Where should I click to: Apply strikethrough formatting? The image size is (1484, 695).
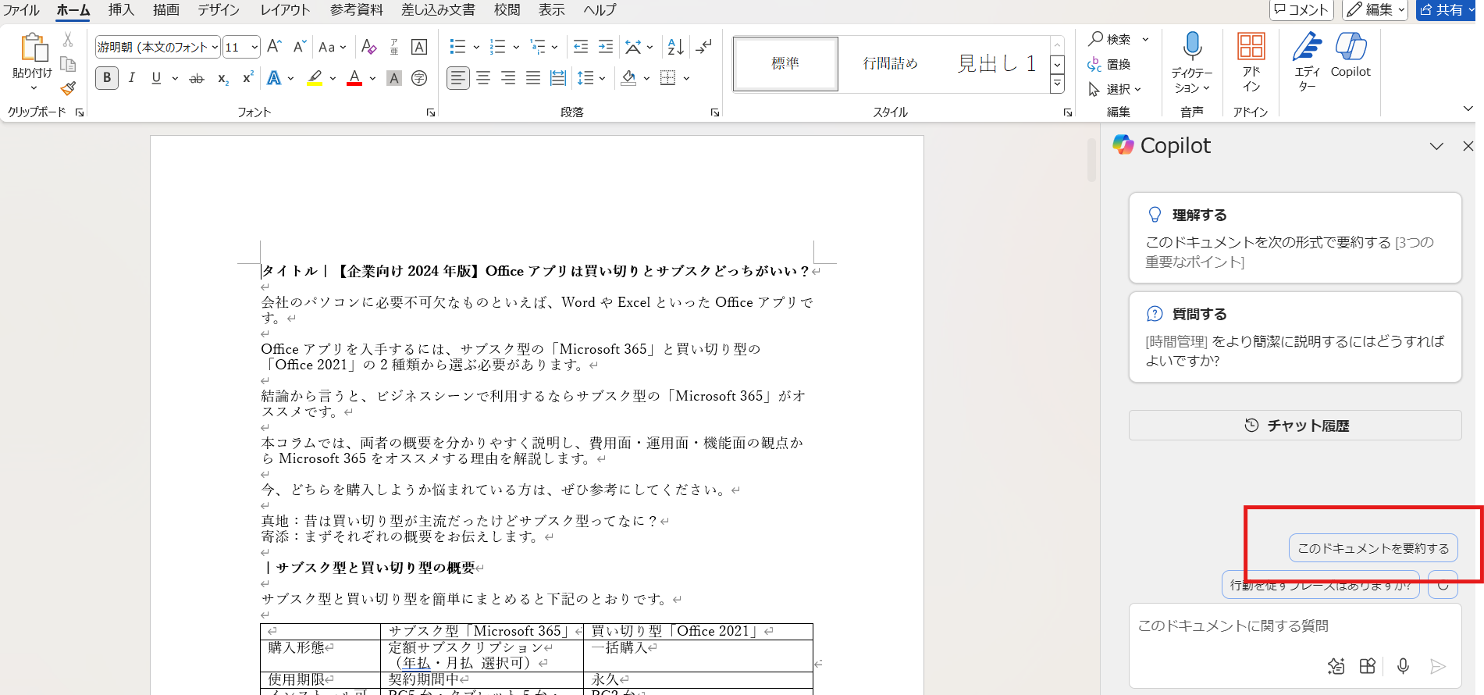click(x=197, y=78)
